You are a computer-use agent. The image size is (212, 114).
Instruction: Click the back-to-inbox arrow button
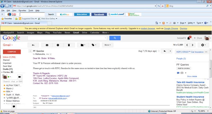(x=33, y=45)
